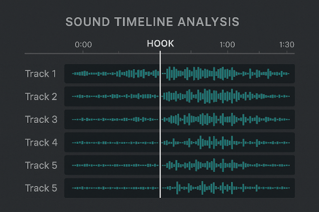Viewport: 319px width, 212px height.
Task: Click the 1:00 time label
Action: (x=227, y=45)
